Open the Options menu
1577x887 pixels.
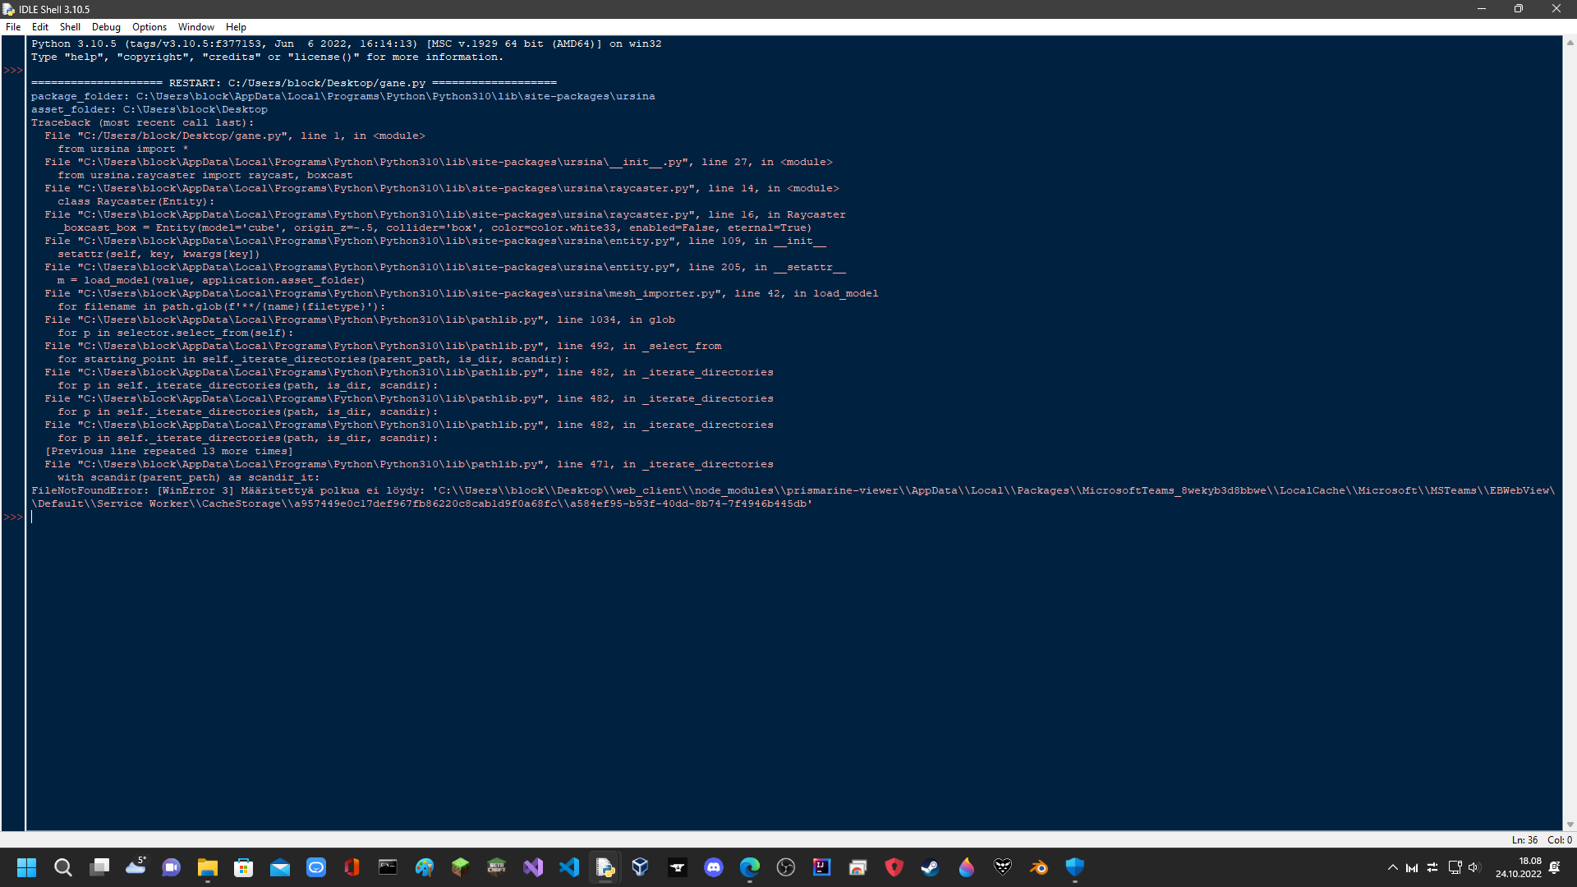pos(149,26)
